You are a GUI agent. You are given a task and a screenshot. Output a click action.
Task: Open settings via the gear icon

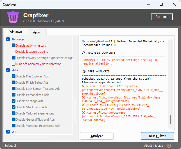[169, 146]
